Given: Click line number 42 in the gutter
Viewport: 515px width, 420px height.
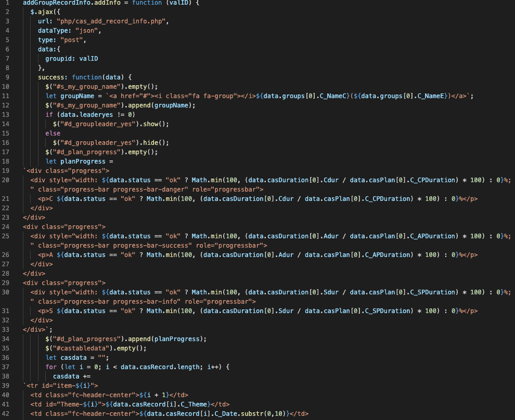Looking at the screenshot, I should (x=7, y=413).
